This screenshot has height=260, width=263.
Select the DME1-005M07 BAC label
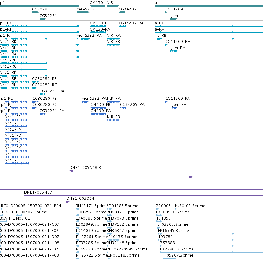pyautogui.click(x=38, y=192)
